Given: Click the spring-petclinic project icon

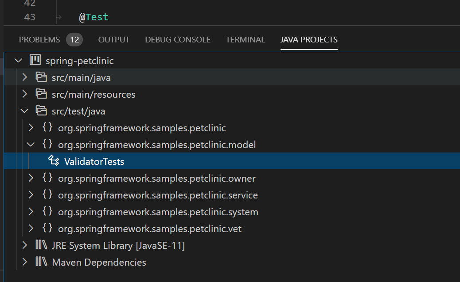Looking at the screenshot, I should pyautogui.click(x=35, y=60).
